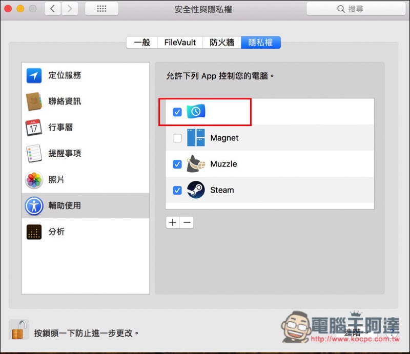Show all preferences grid button
The image size is (410, 354).
coord(101,9)
